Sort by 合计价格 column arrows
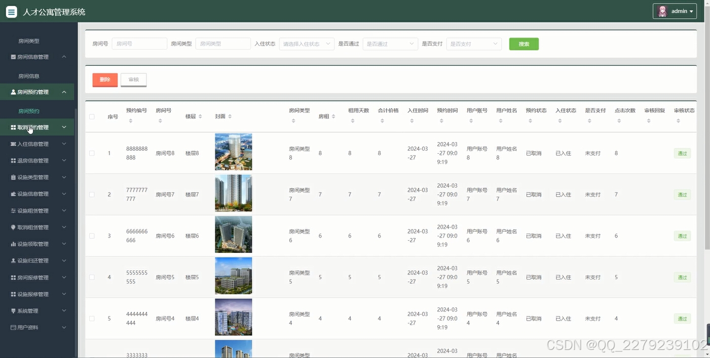Image resolution: width=710 pixels, height=358 pixels. click(x=382, y=121)
